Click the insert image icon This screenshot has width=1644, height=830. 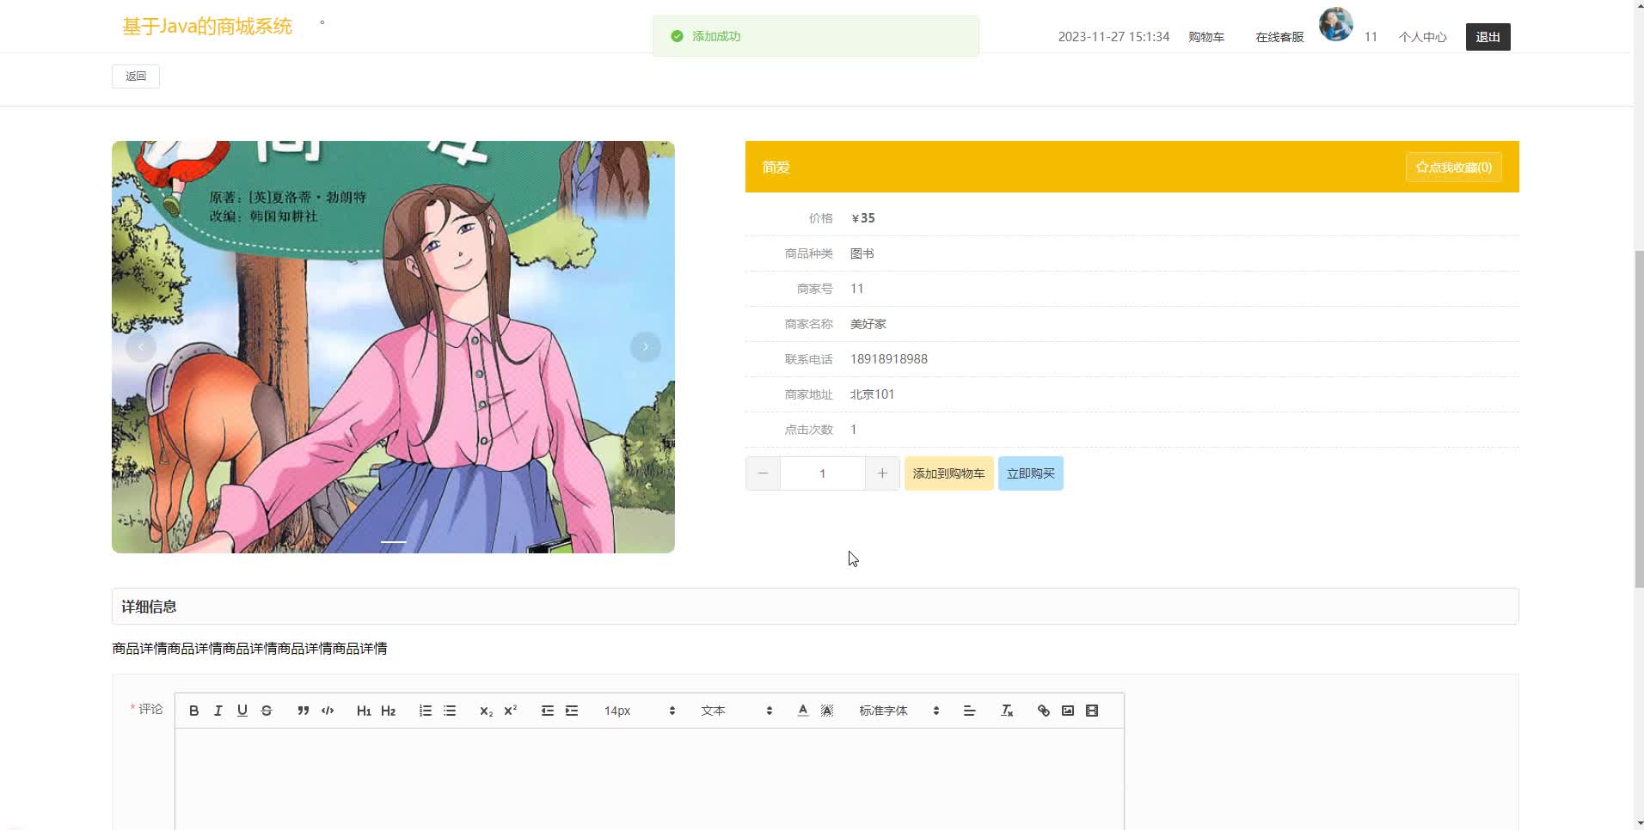pyautogui.click(x=1067, y=711)
